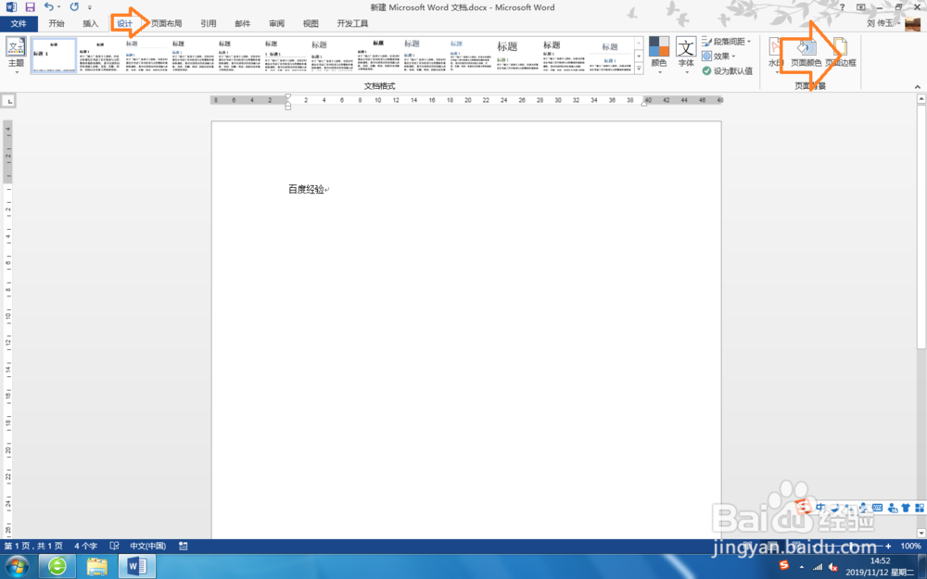Click the Save icon on Quick Access Toolbar

click(32, 7)
